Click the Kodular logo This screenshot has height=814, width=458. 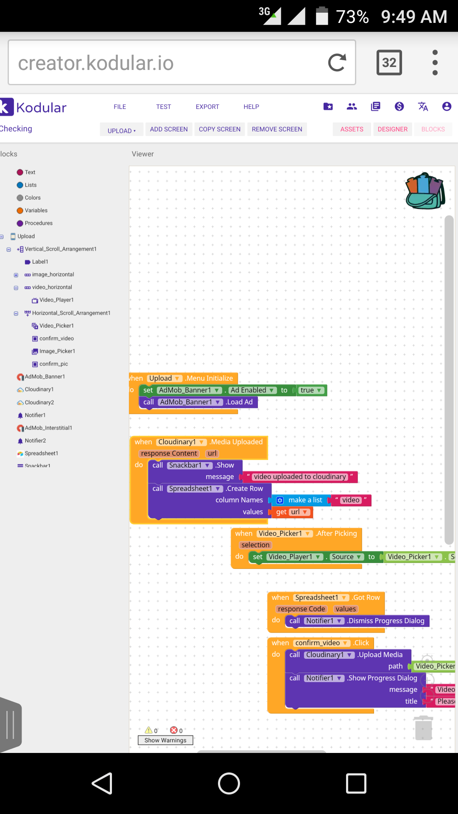point(34,107)
